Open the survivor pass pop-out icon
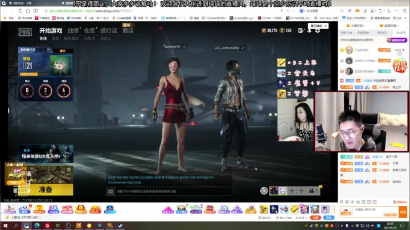Image resolution: width=410 pixels, height=230 pixels. pyautogui.click(x=48, y=50)
